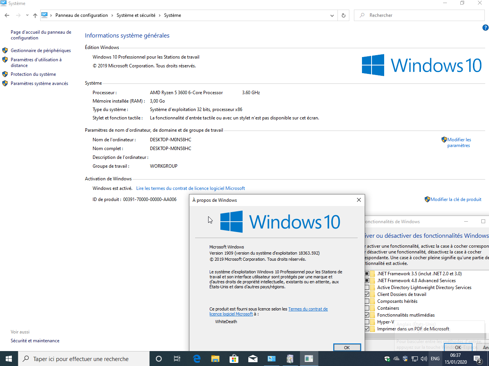Viewport: 489px width, 366px height.
Task: Click the volume speaker tray icon
Action: coord(424,359)
